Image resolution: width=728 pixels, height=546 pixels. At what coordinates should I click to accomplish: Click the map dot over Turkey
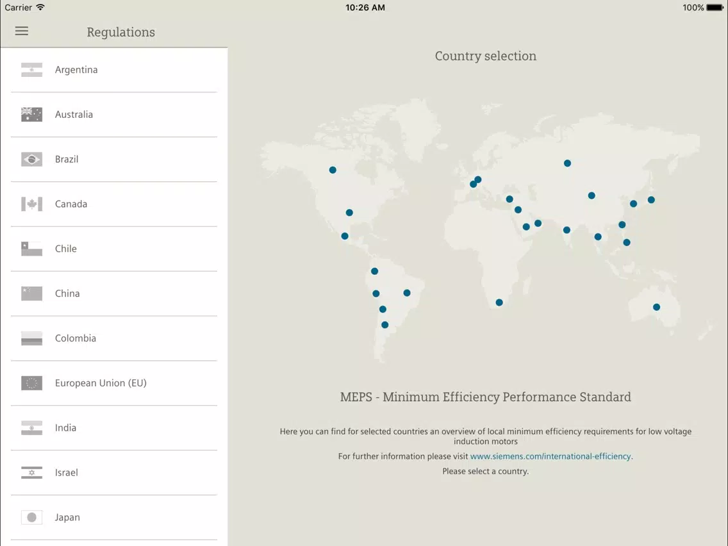click(x=509, y=199)
